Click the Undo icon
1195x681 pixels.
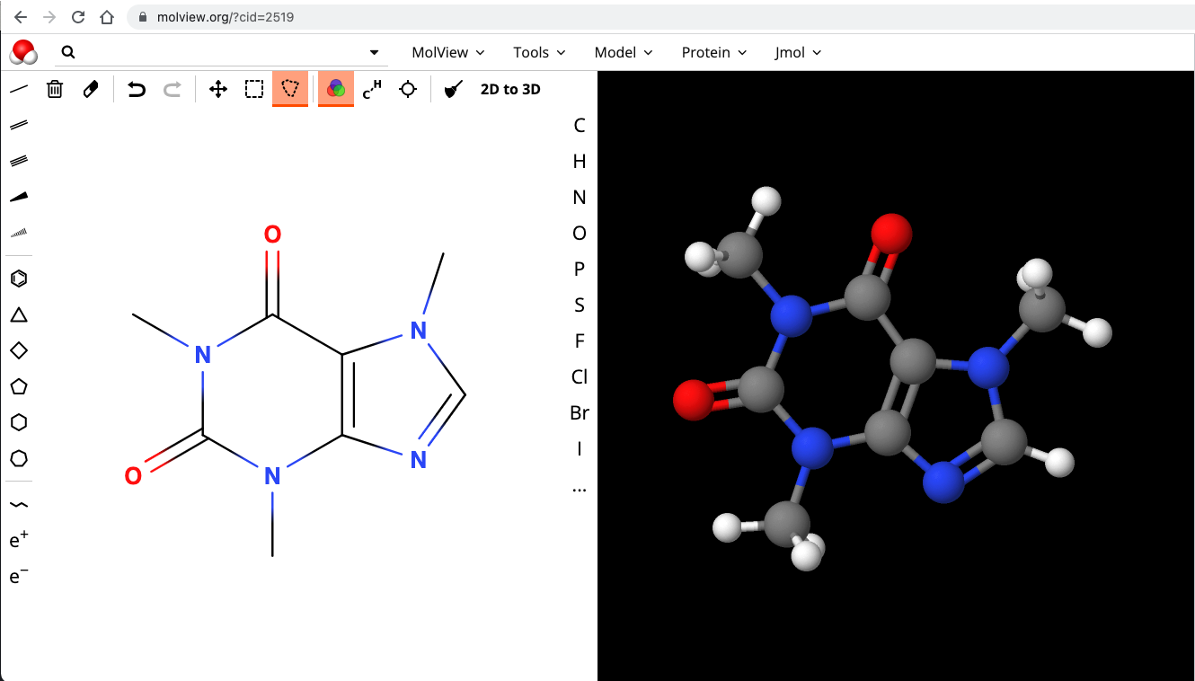135,88
